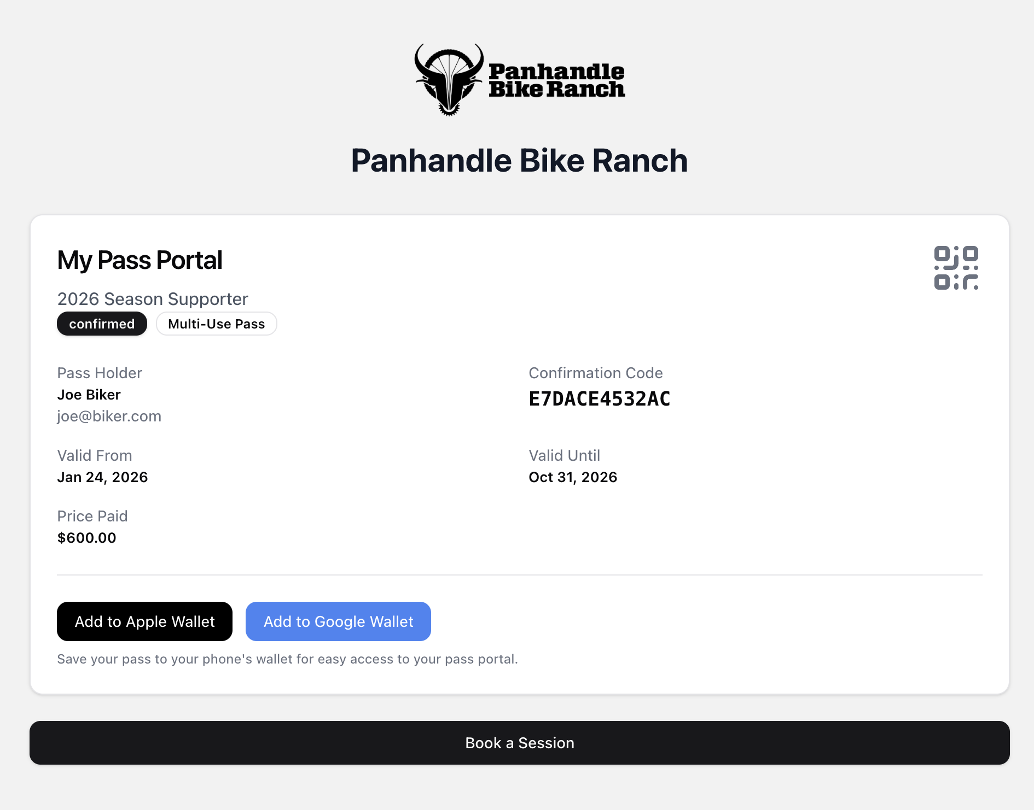This screenshot has height=810, width=1034.
Task: Click the $600.00 price paid amount
Action: point(86,538)
